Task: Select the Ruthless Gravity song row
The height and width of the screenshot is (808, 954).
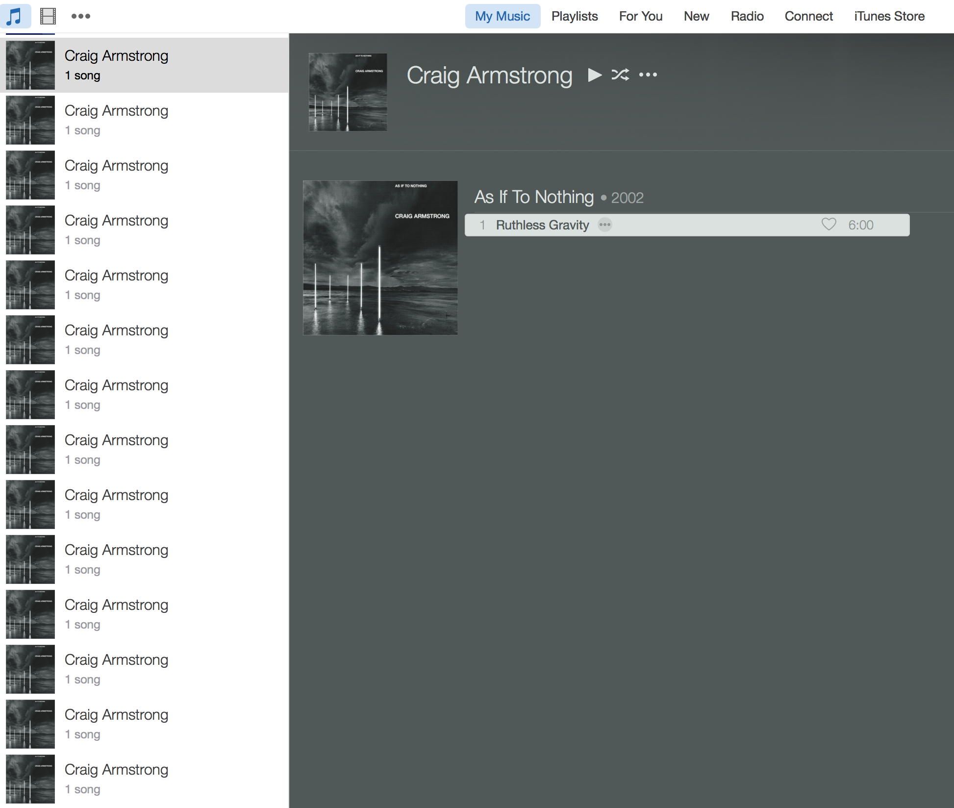Action: pyautogui.click(x=711, y=225)
